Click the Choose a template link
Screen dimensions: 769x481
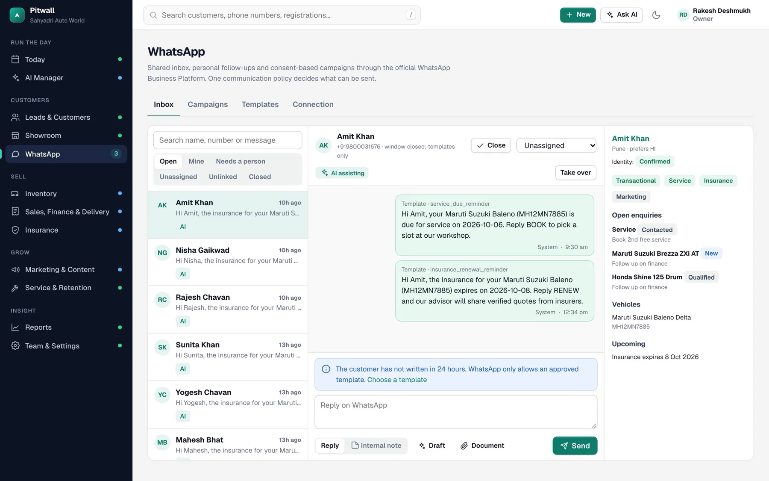tap(397, 380)
